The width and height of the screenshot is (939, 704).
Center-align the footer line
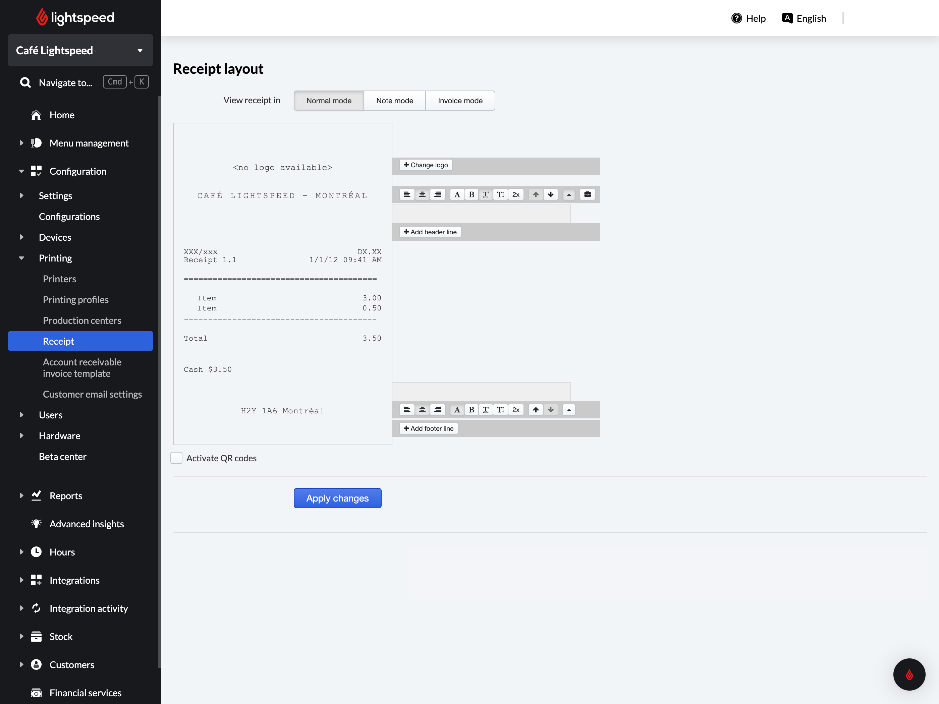[422, 410]
